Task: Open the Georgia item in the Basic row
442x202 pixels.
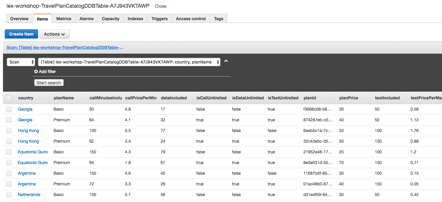Action: [25, 109]
